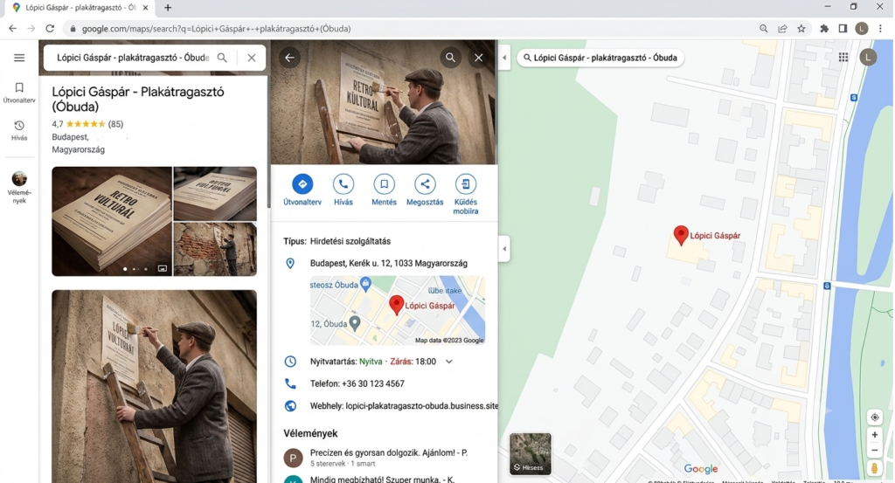The height and width of the screenshot is (483, 895).
Task: Click the clock icon by Nyitvatartás
Action: [x=290, y=362]
